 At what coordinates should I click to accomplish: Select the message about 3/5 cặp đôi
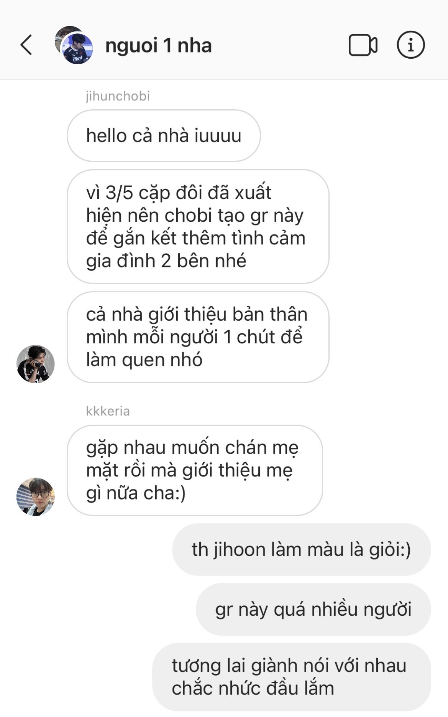pyautogui.click(x=198, y=226)
